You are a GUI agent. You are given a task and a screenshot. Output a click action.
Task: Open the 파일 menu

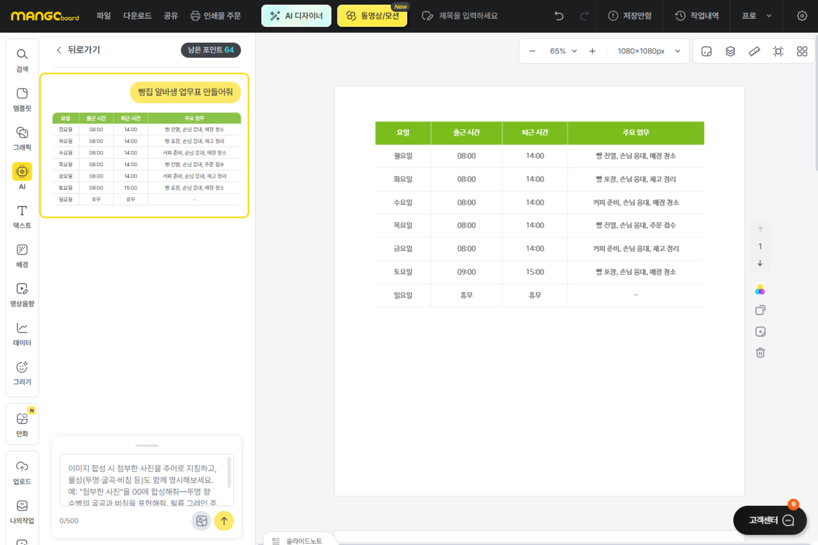(x=103, y=16)
